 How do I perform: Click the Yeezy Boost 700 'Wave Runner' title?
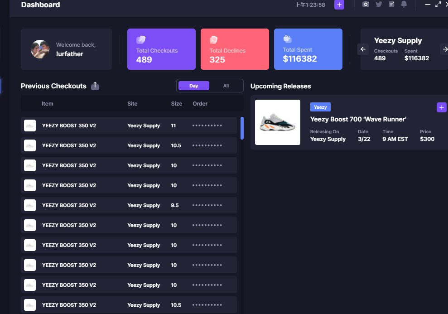click(x=358, y=119)
